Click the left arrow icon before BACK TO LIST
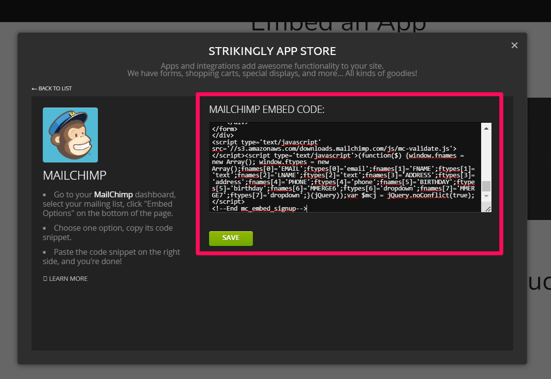The image size is (551, 379). (33, 88)
